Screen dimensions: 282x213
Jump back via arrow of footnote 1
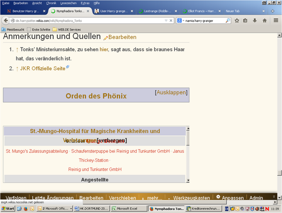[x=17, y=50]
